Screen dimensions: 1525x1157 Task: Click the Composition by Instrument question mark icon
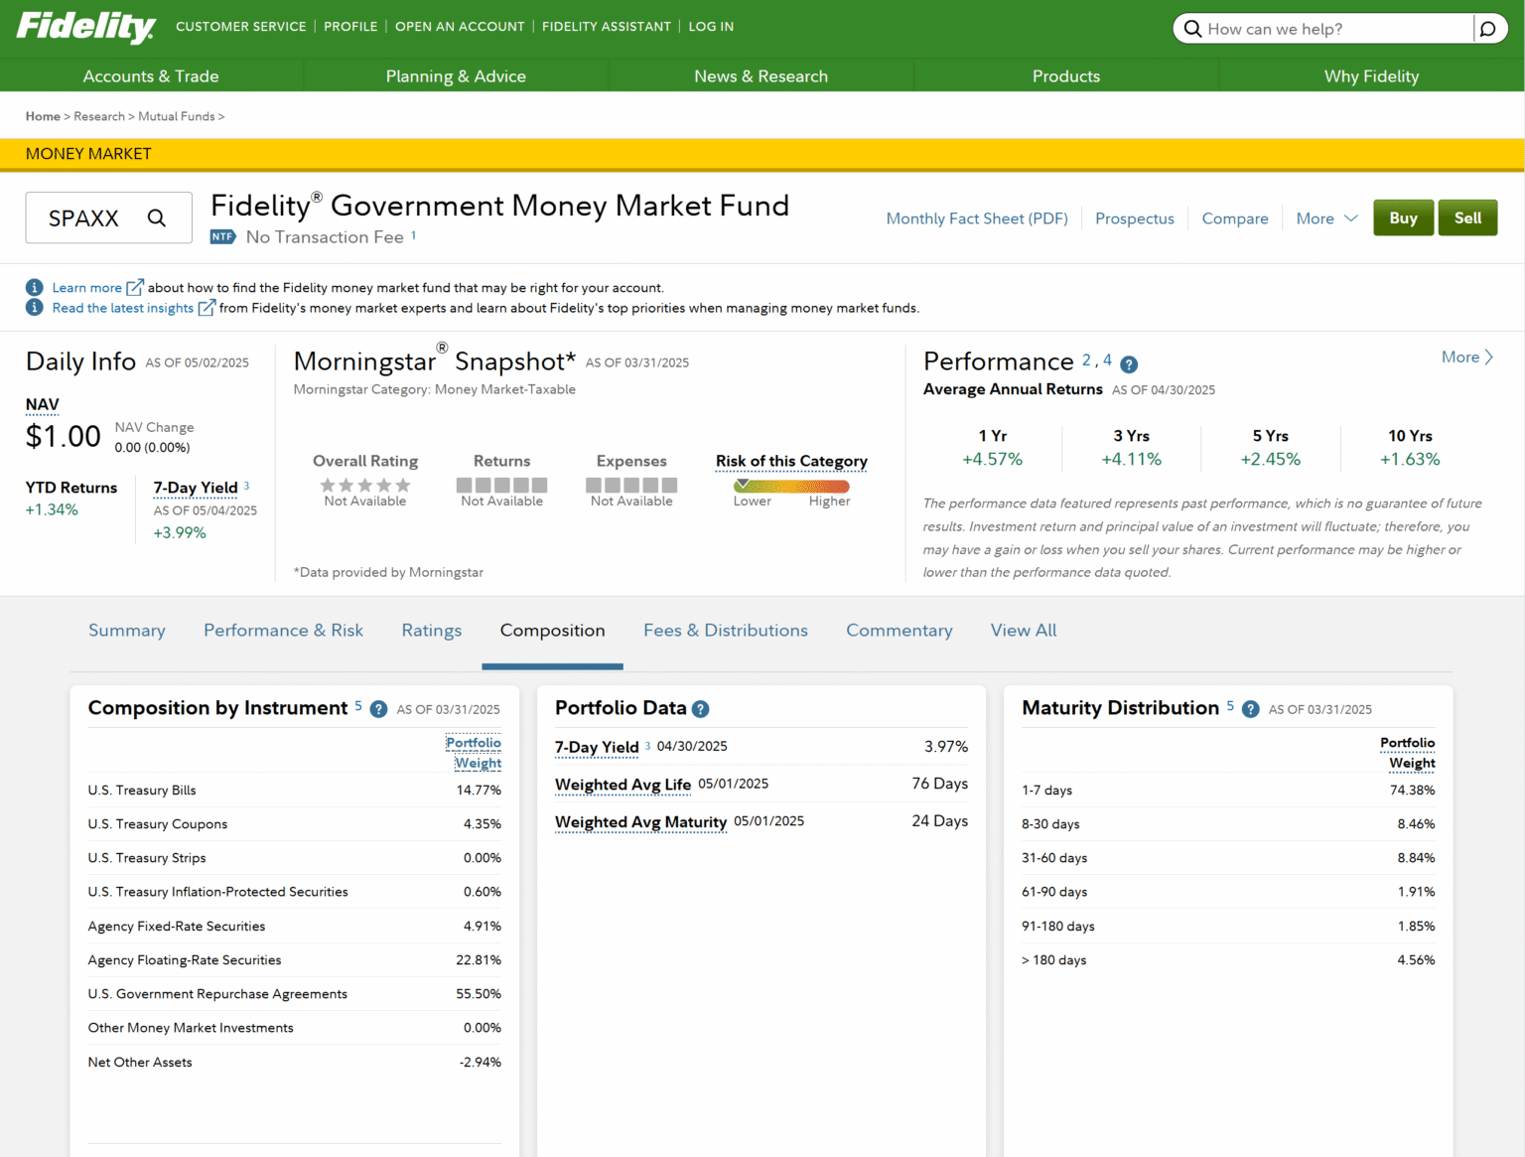pyautogui.click(x=378, y=709)
